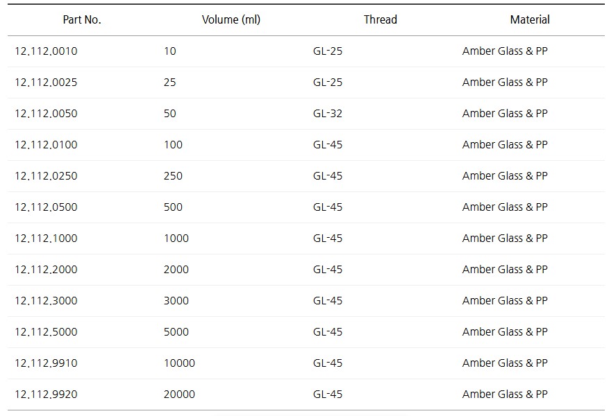This screenshot has width=609, height=416.
Task: Select part number 12.112.0250
Action: click(x=46, y=176)
